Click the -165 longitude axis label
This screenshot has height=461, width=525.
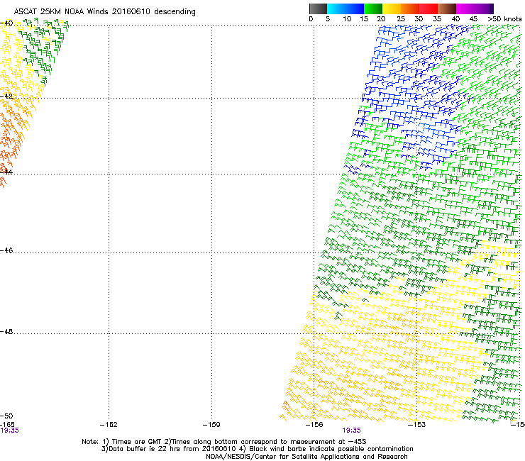[x=7, y=425]
